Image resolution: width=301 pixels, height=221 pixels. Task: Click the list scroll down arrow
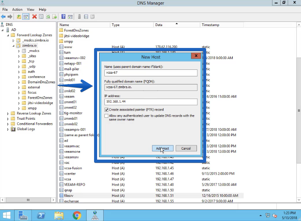click(299, 200)
